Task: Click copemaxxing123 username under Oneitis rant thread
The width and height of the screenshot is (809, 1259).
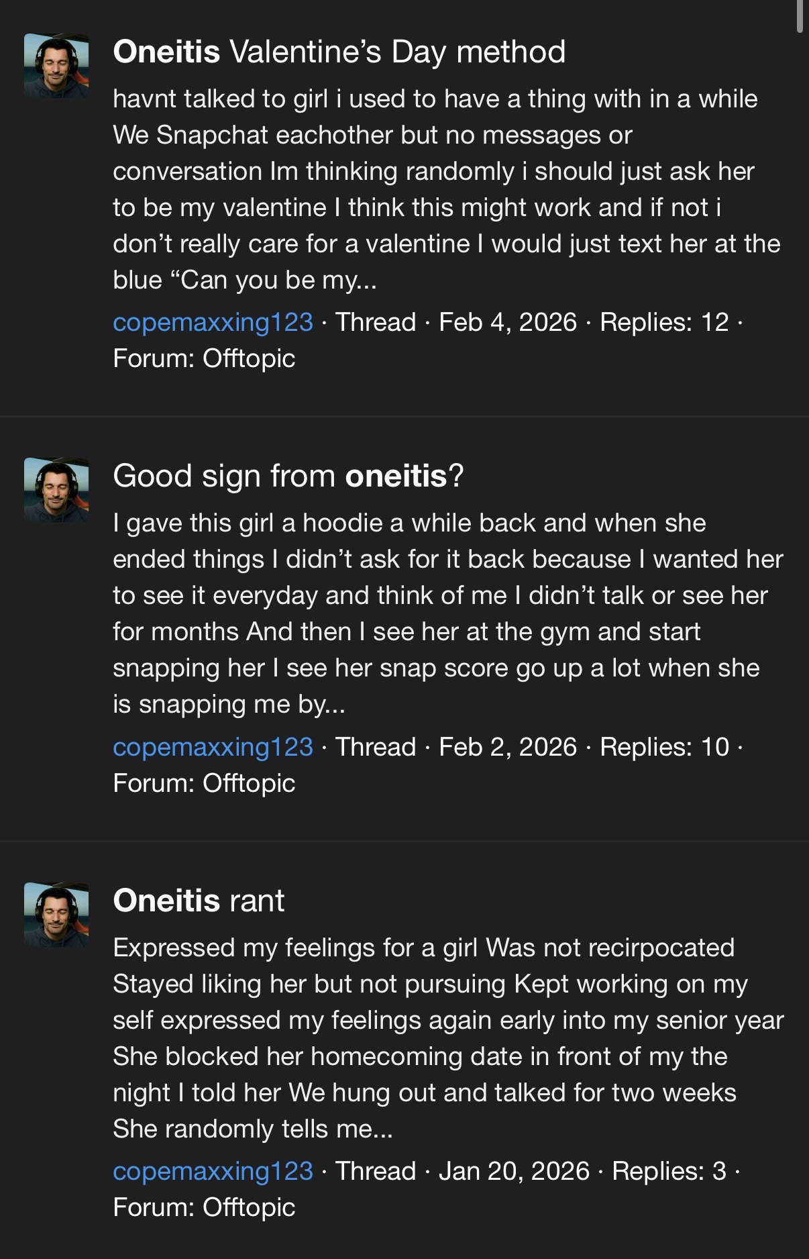Action: coord(213,1171)
